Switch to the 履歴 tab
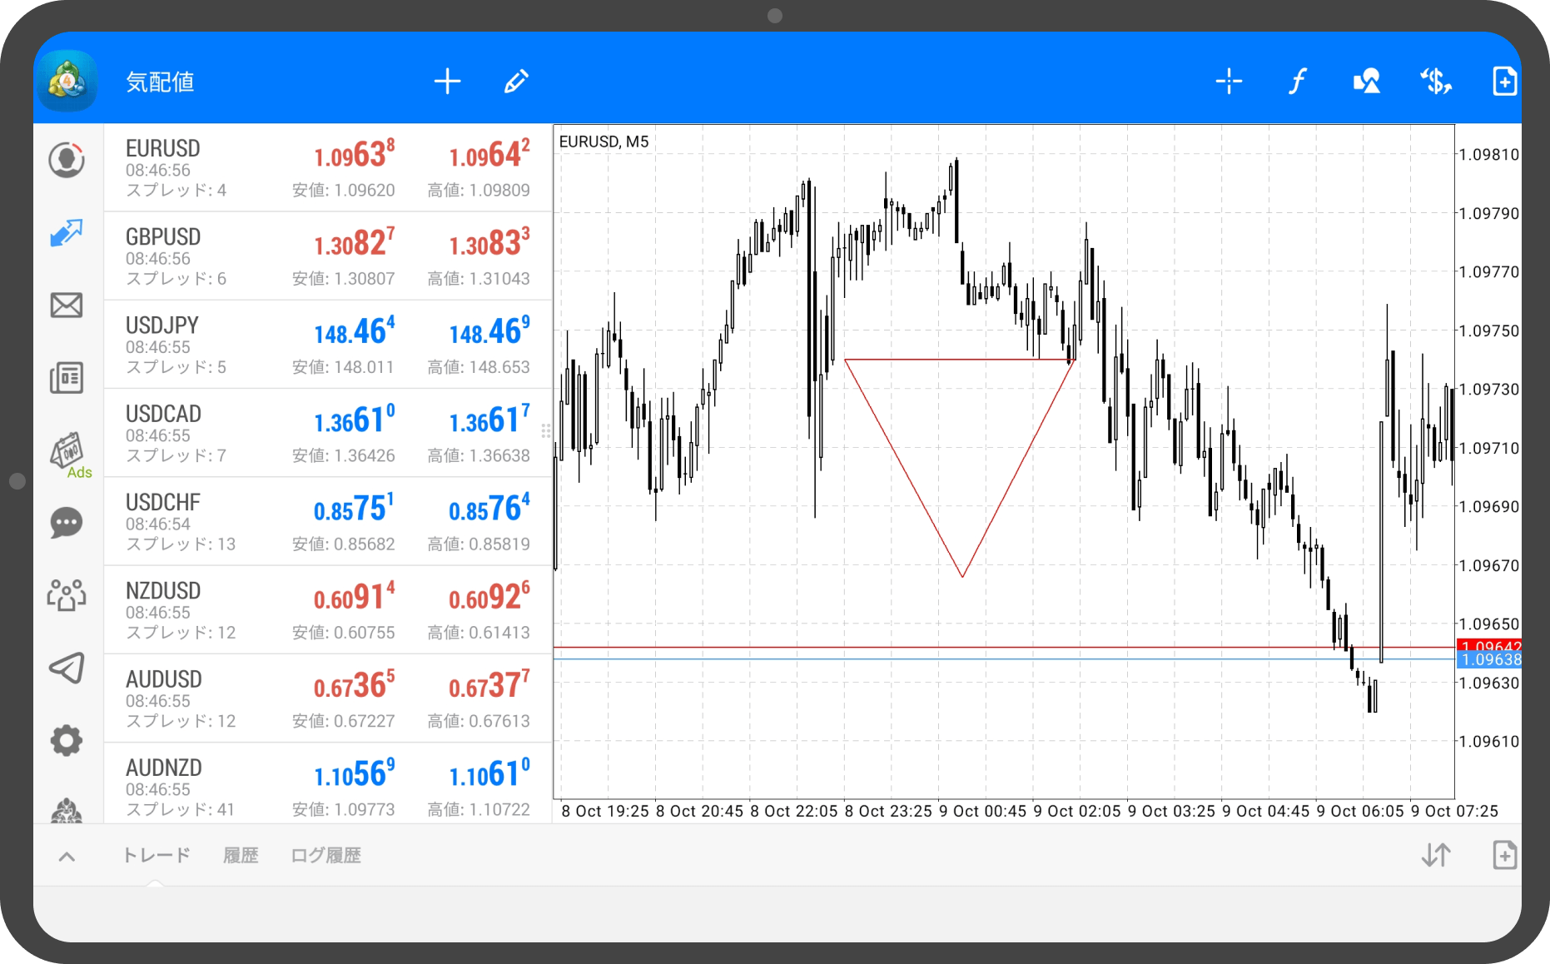This screenshot has height=964, width=1550. click(x=241, y=856)
